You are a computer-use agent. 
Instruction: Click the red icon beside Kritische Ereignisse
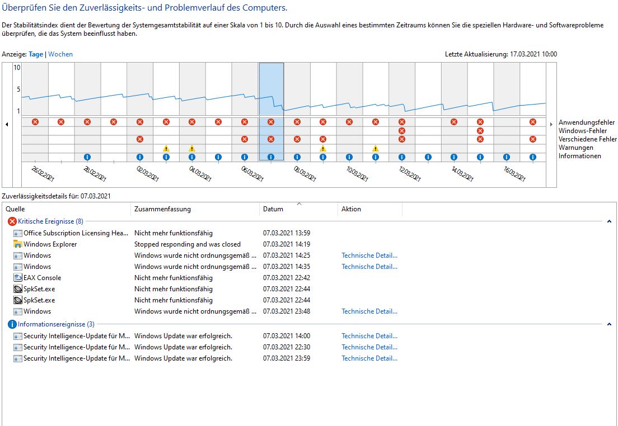[12, 221]
